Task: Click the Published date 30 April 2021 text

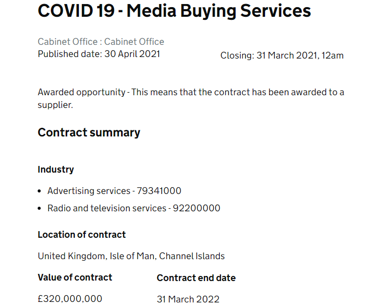Action: coord(99,54)
